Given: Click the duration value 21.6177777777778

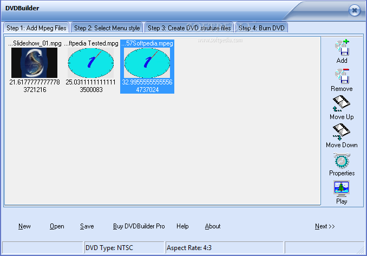Looking at the screenshot, I should pos(35,82).
